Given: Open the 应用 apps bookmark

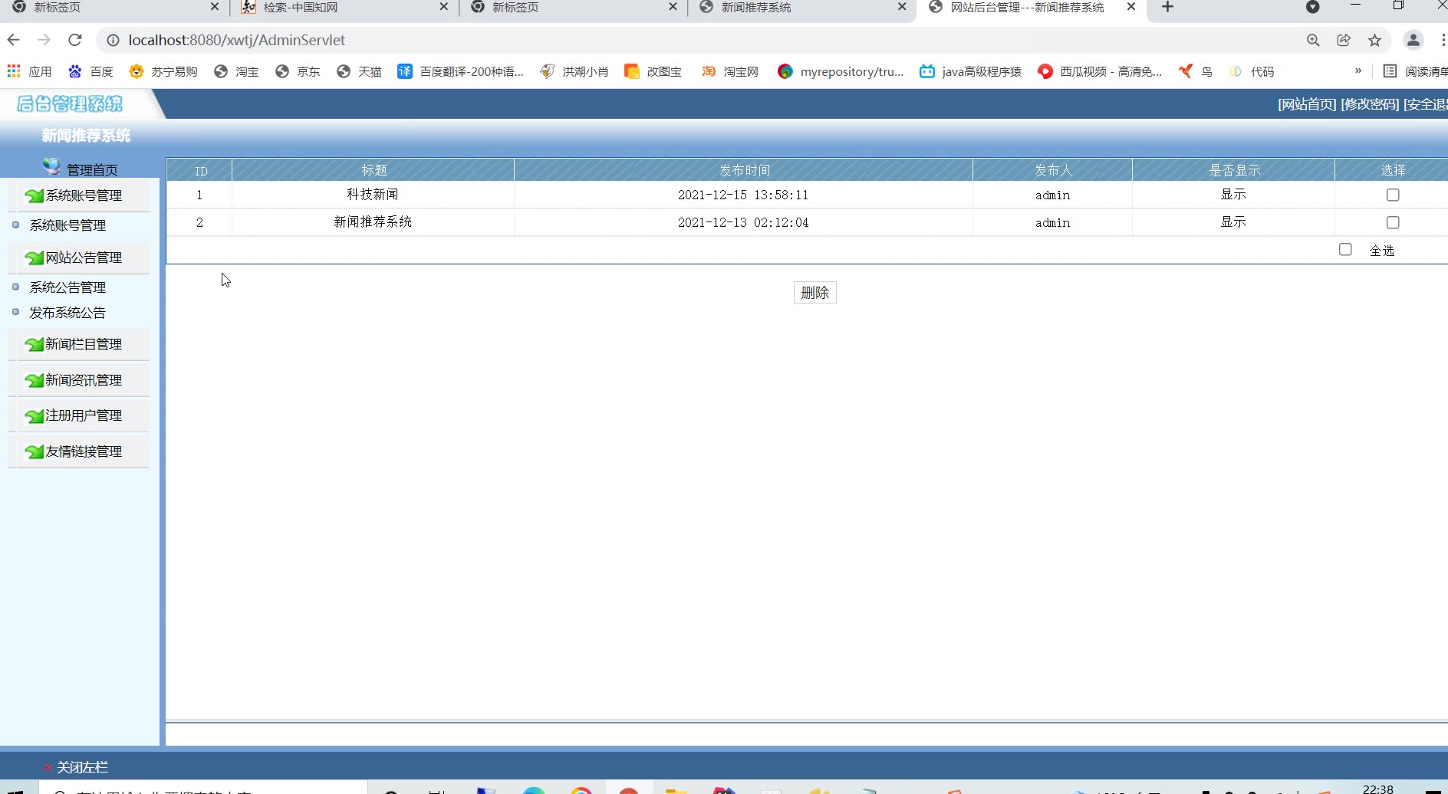Looking at the screenshot, I should point(29,71).
